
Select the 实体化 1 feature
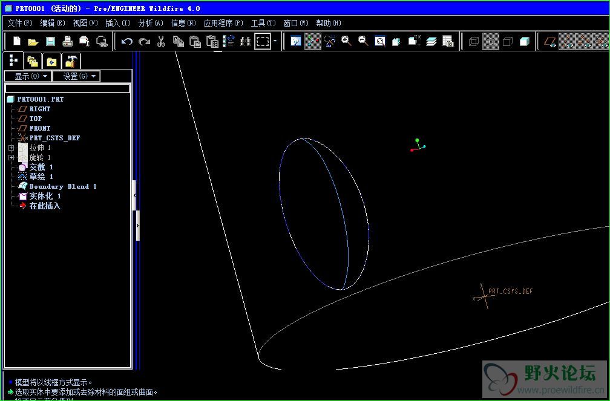(45, 196)
